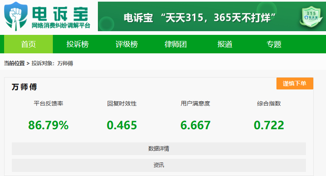The image size is (326, 176).
Task: Click the 投诉对象: 万师傅 breadcrumb
Action: tap(52, 63)
